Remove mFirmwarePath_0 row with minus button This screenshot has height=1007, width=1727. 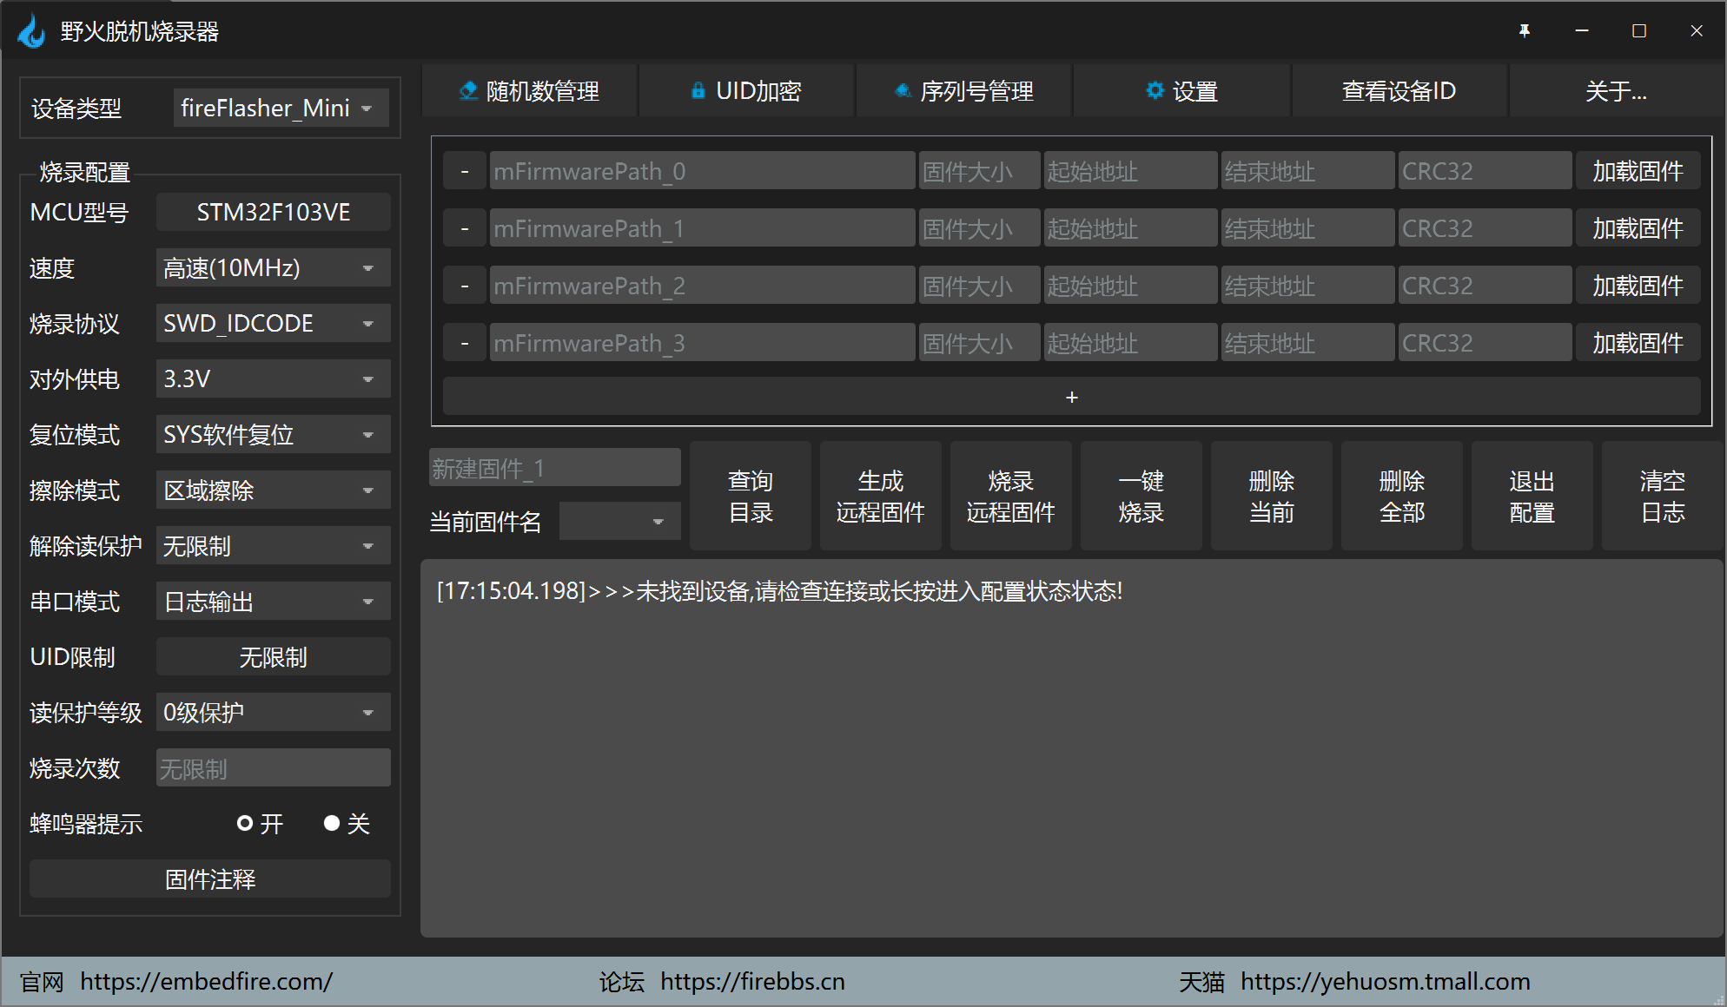point(465,171)
